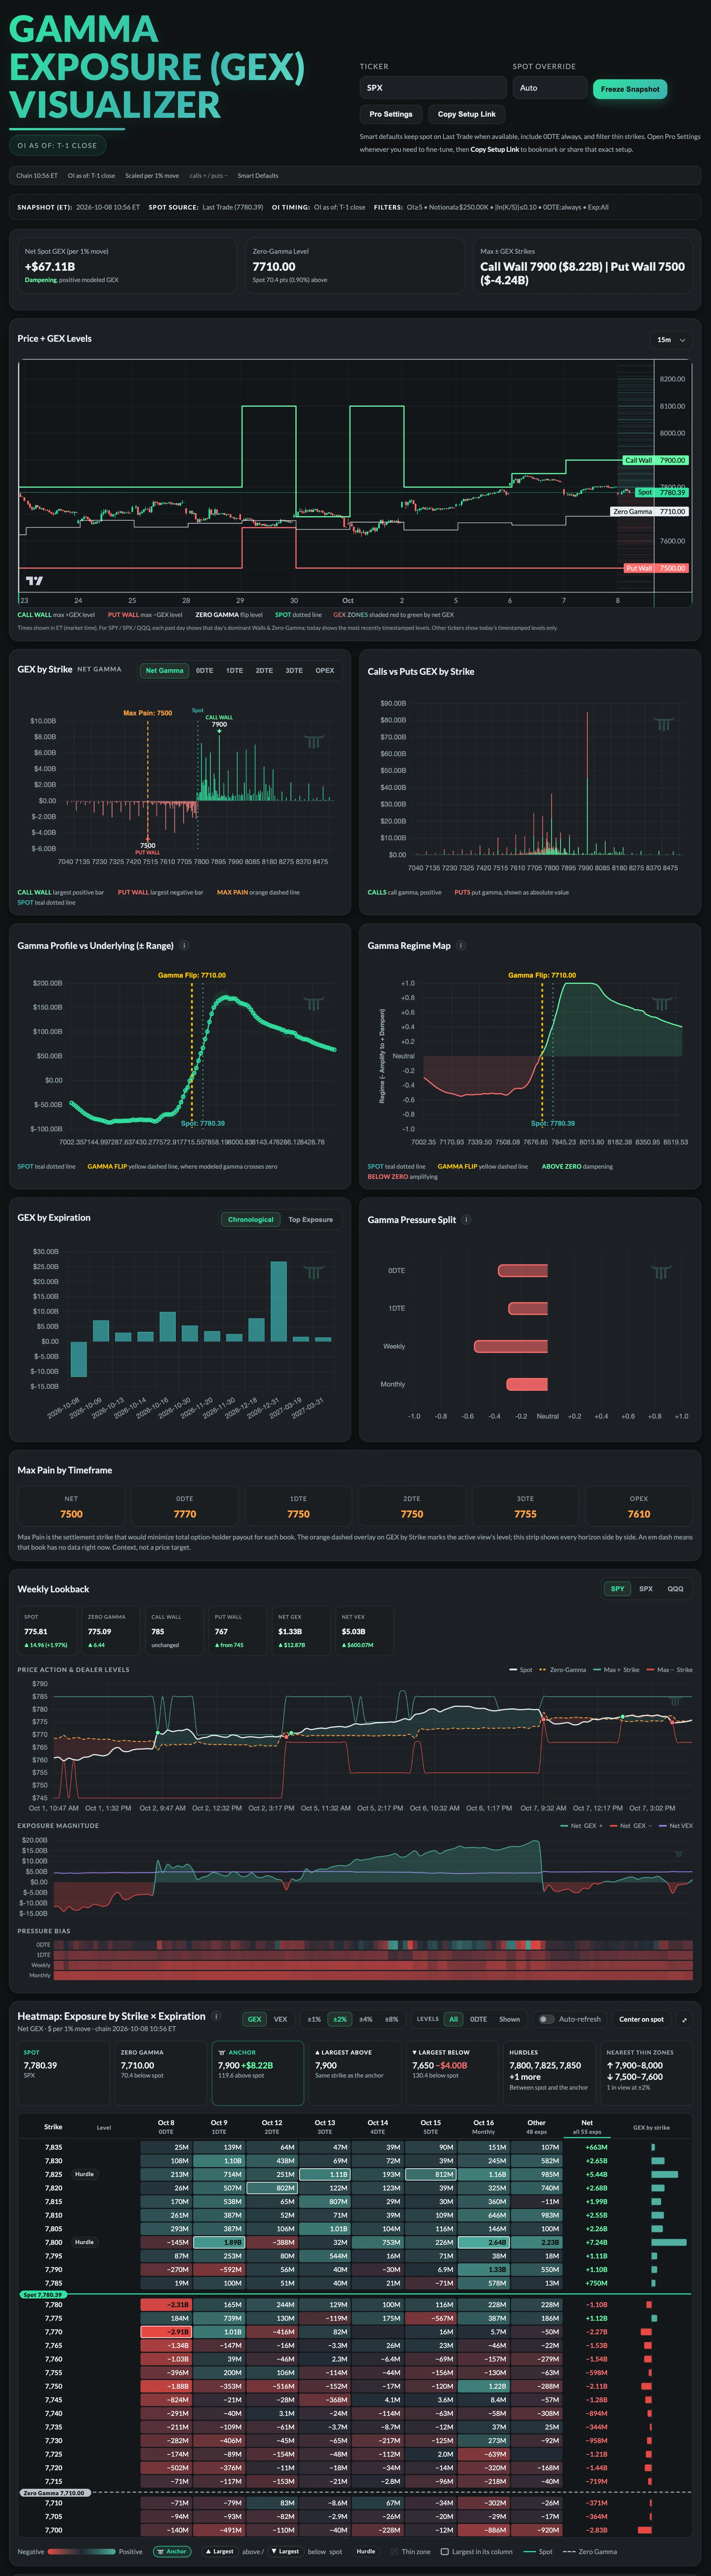711x2576 pixels.
Task: Click info icon beside Heatmap title
Action: pyautogui.click(x=217, y=2016)
